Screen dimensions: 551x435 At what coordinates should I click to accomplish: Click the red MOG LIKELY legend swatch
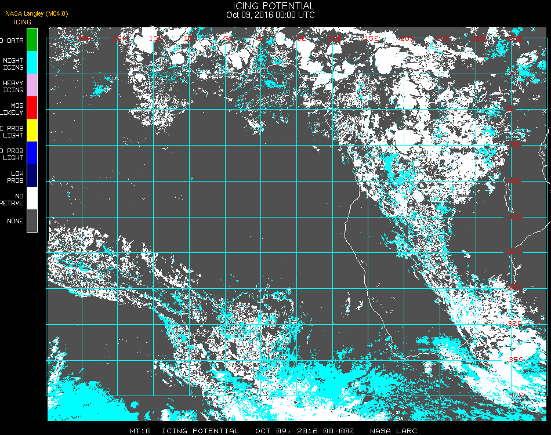(x=32, y=107)
